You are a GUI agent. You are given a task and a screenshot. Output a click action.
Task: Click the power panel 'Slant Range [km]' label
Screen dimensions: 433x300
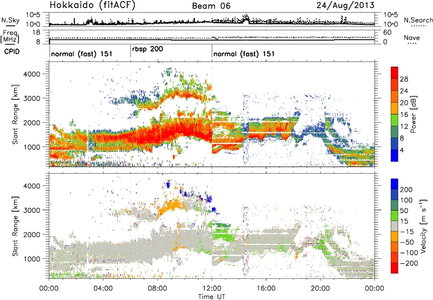click(x=15, y=114)
